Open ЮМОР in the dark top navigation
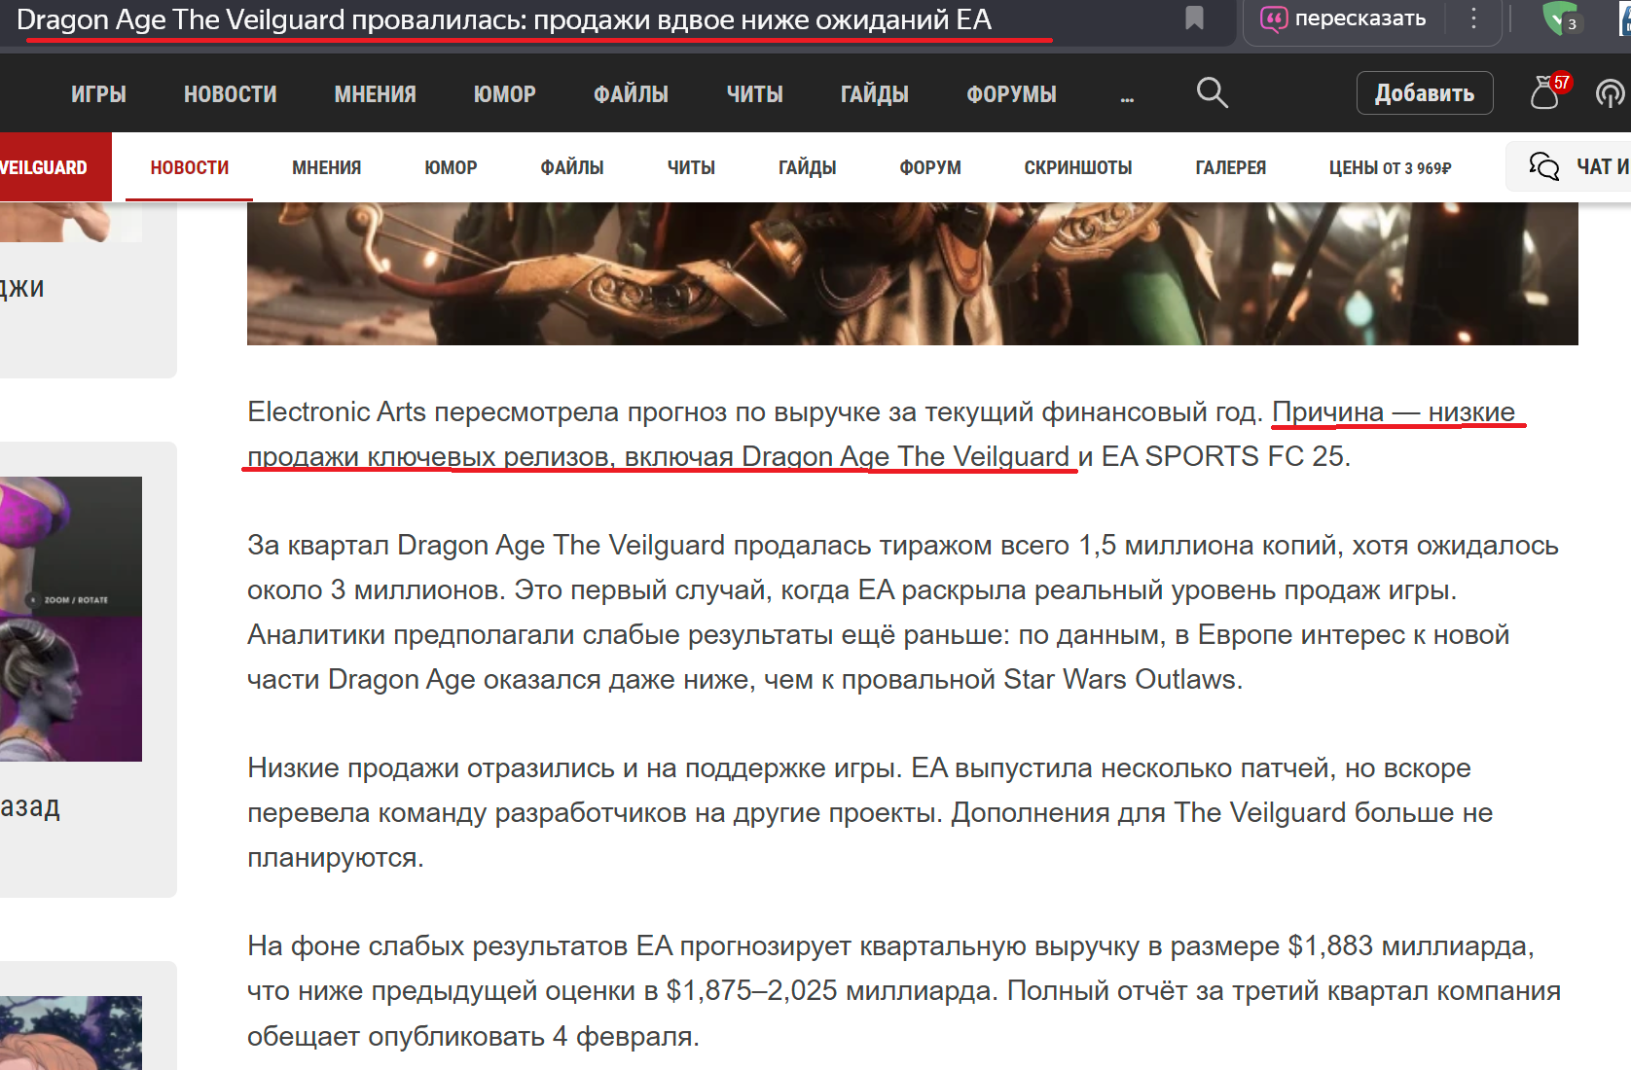 [x=504, y=94]
